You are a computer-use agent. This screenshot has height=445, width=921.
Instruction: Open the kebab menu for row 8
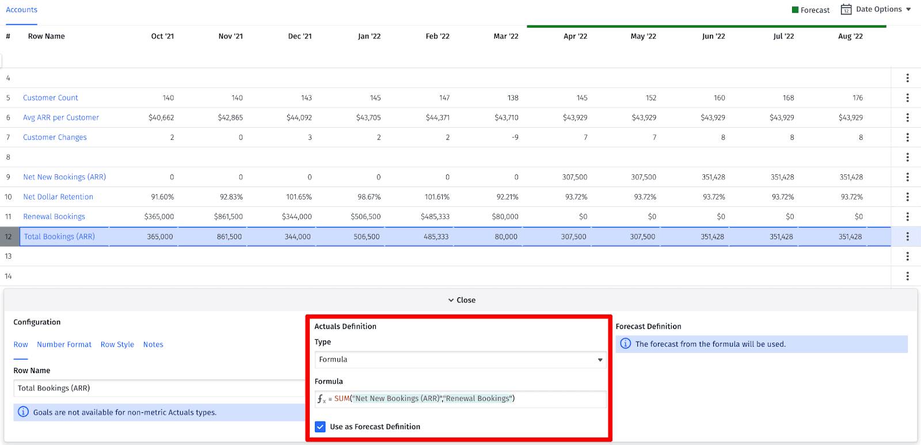click(907, 157)
